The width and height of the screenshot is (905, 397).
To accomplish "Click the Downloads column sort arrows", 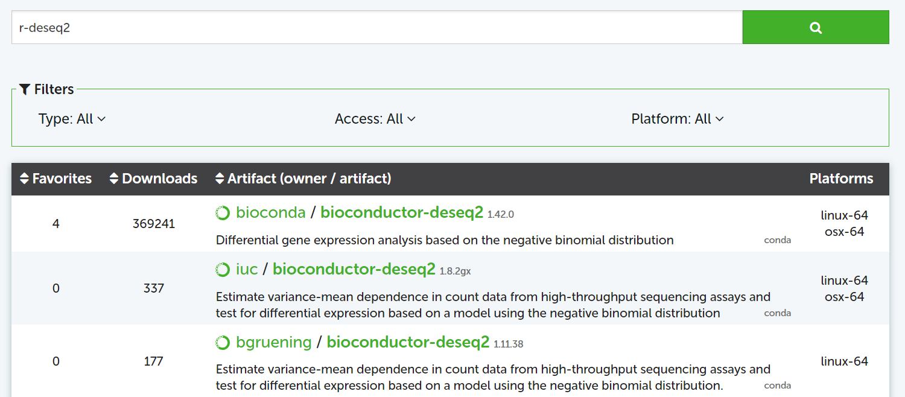I will (x=114, y=179).
